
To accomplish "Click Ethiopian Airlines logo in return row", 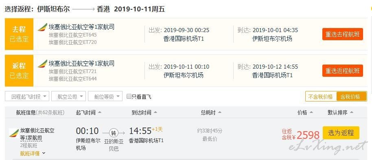I will pyautogui.click(x=42, y=64).
